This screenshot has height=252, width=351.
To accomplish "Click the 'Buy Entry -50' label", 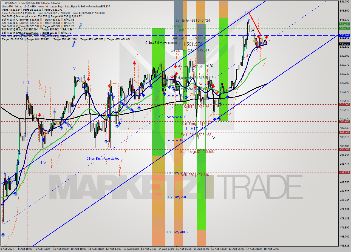I will click(176, 197).
